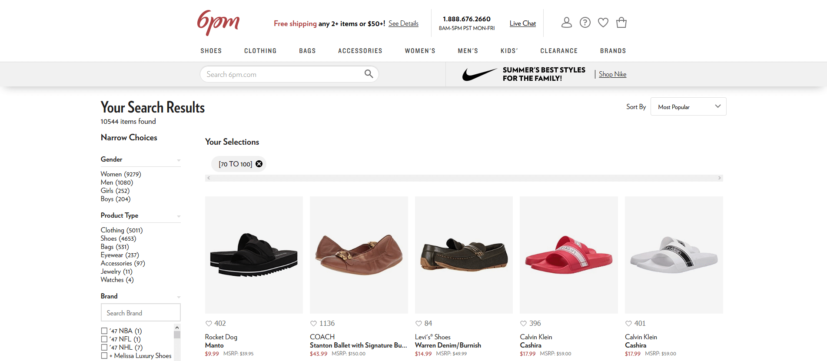Filter by Bags (531)
Viewport: 827px width, 361px height.
coord(115,247)
